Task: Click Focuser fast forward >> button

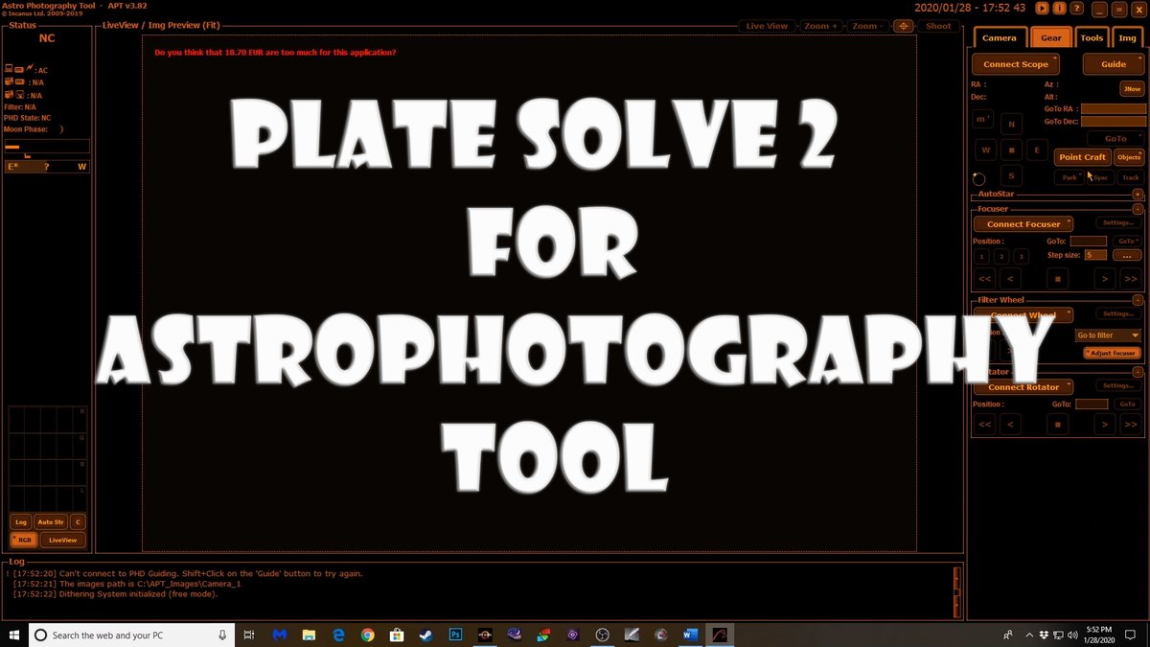Action: click(x=1130, y=279)
